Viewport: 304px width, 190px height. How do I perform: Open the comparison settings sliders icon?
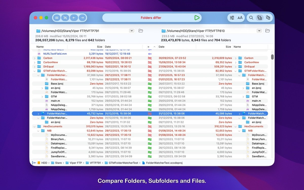point(232,18)
